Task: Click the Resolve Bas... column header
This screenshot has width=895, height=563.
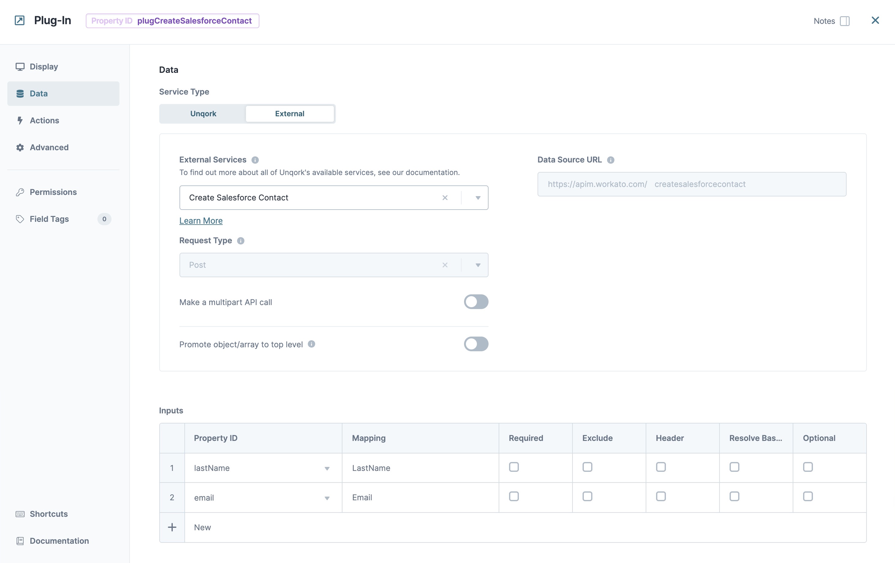Action: point(756,438)
